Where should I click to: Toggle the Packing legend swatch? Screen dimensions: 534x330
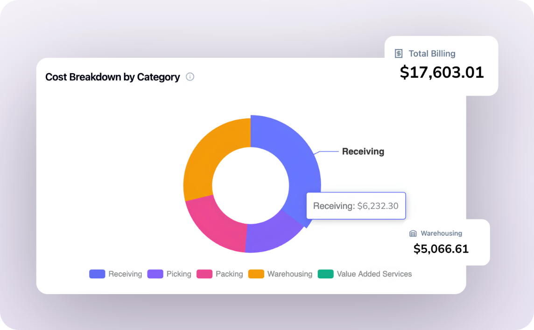point(204,274)
